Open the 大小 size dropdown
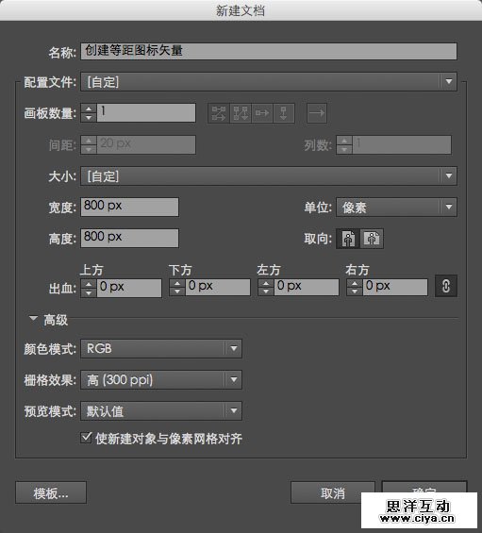 click(x=269, y=176)
